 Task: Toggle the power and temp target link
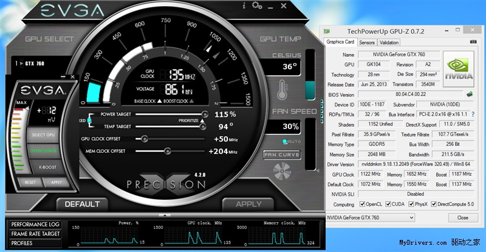tap(89, 121)
